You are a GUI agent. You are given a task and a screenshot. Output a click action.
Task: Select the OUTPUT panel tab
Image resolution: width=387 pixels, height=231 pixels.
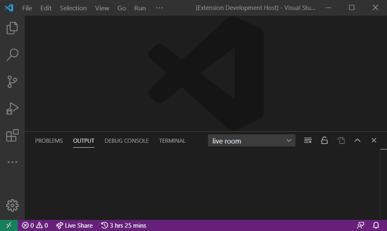click(x=84, y=141)
